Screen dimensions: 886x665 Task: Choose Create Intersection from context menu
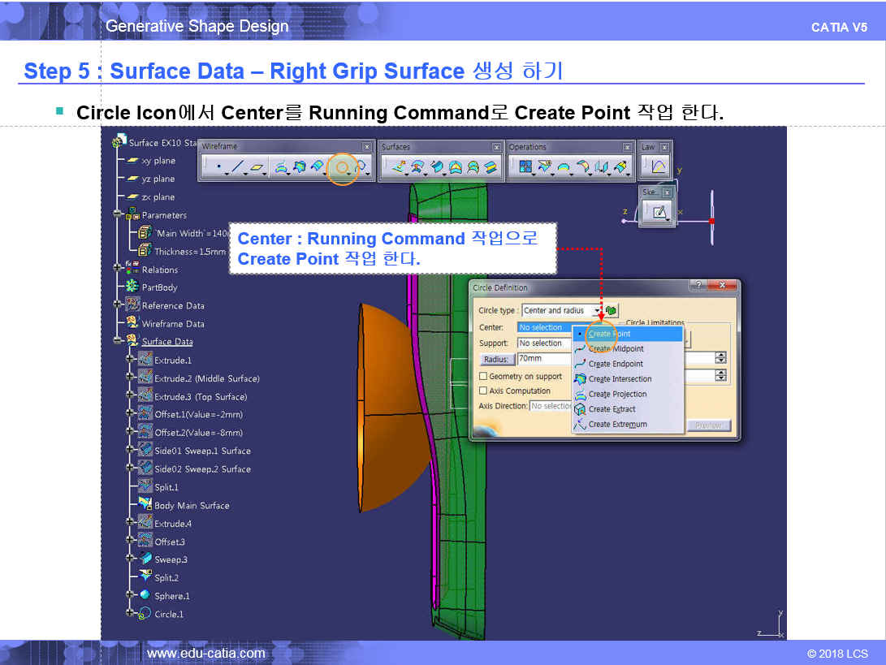point(620,379)
